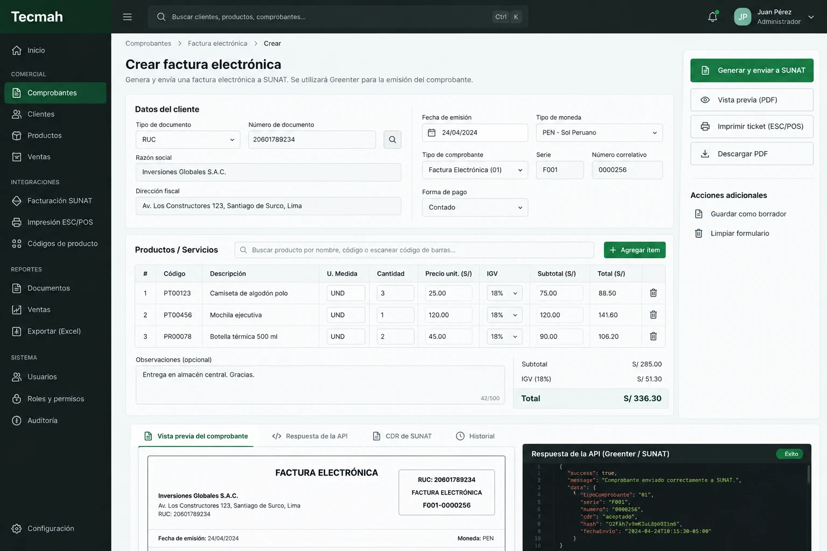Click the Razón social field
Image resolution: width=827 pixels, height=551 pixels.
coord(269,172)
